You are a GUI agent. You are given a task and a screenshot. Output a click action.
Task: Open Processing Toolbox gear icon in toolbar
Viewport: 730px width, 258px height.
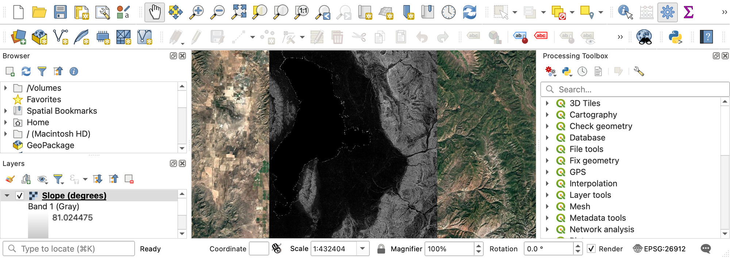668,12
